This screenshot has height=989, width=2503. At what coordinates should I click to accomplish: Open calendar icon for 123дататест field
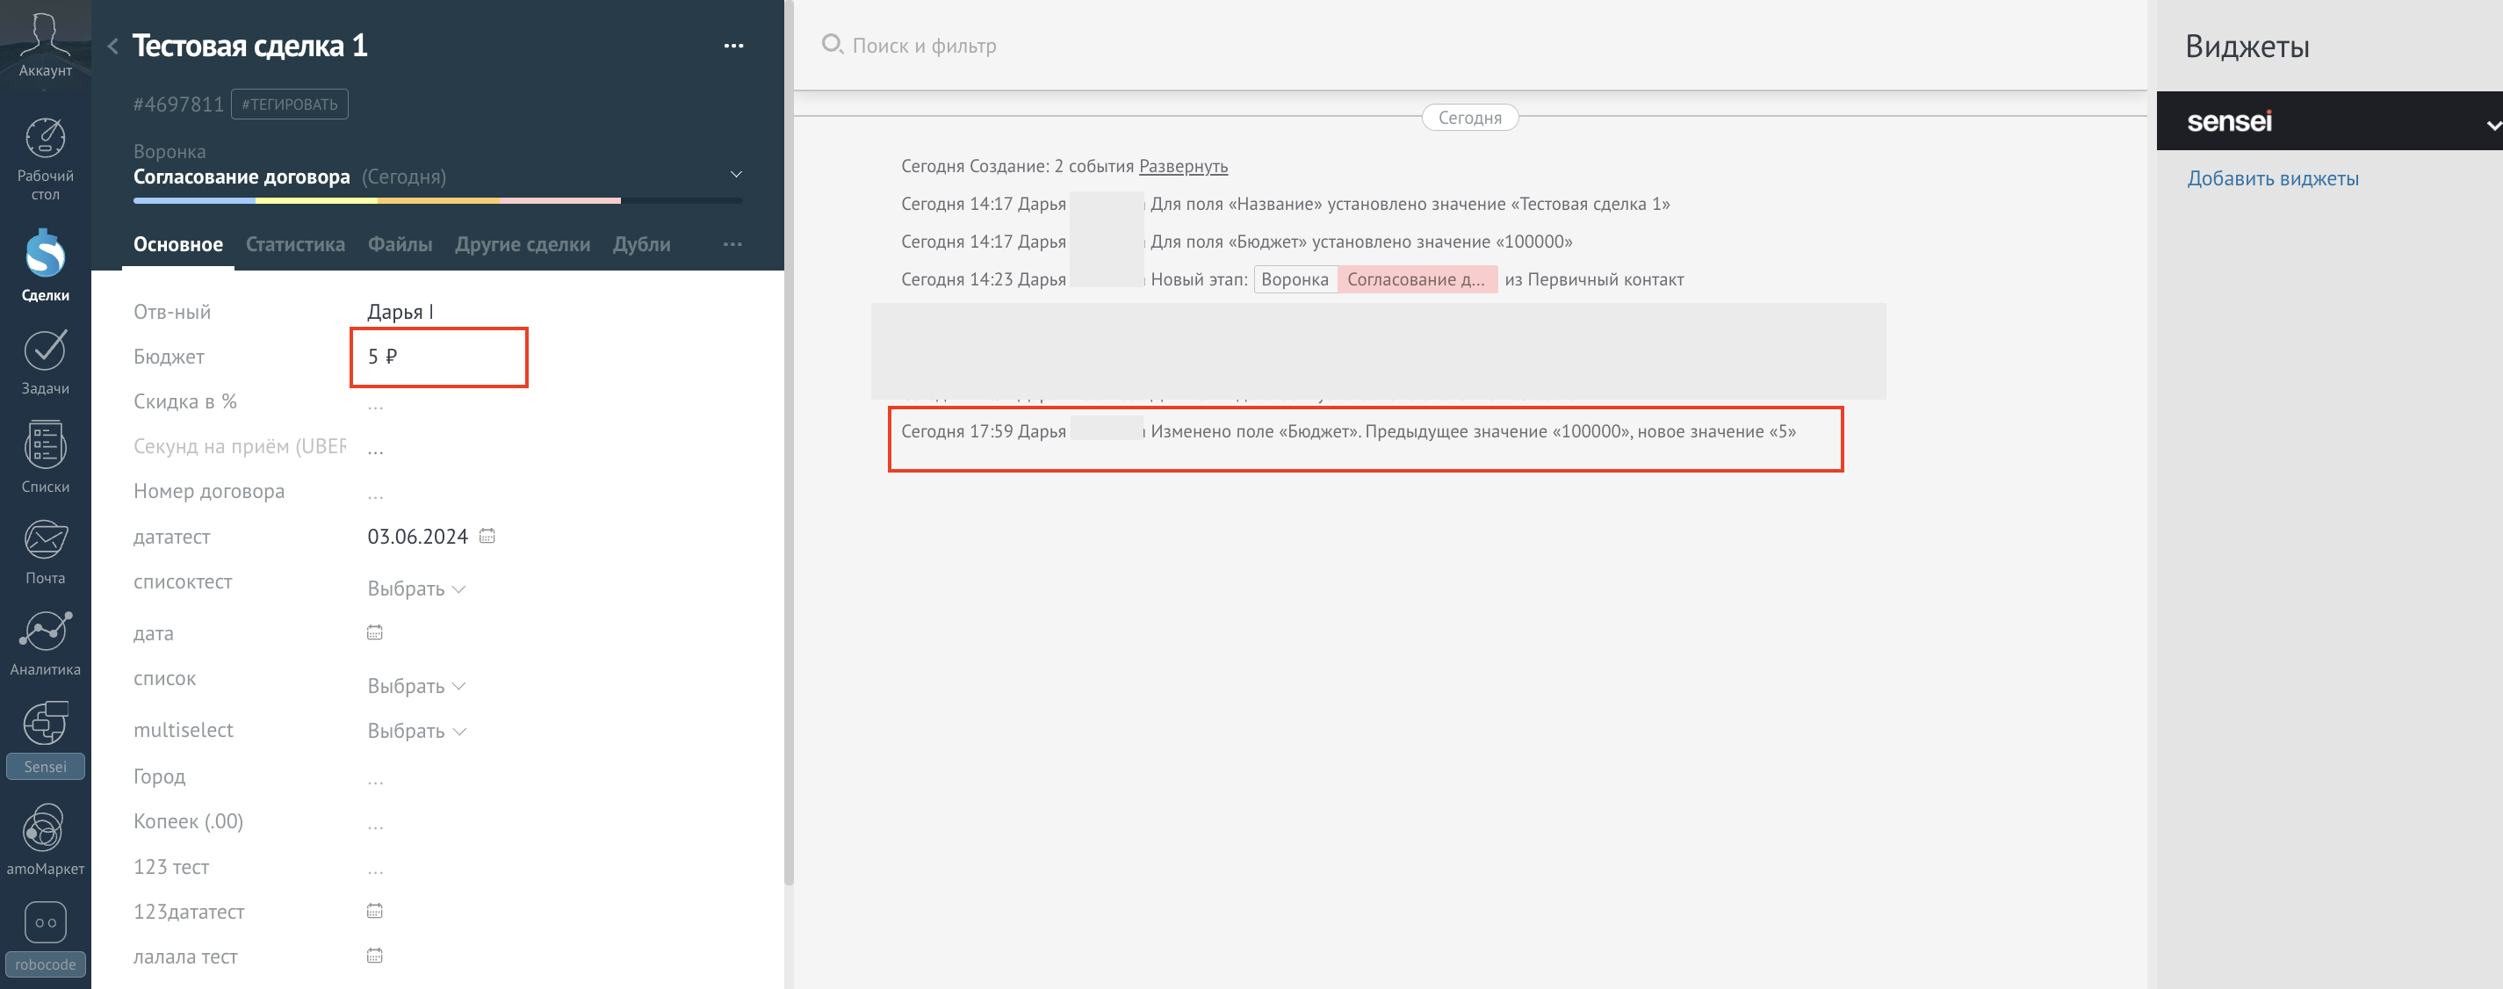click(x=375, y=912)
